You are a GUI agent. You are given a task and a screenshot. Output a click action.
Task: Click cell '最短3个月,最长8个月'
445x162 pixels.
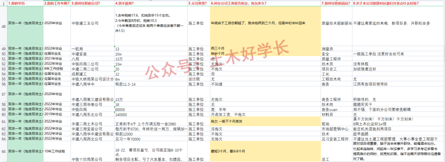(265, 151)
